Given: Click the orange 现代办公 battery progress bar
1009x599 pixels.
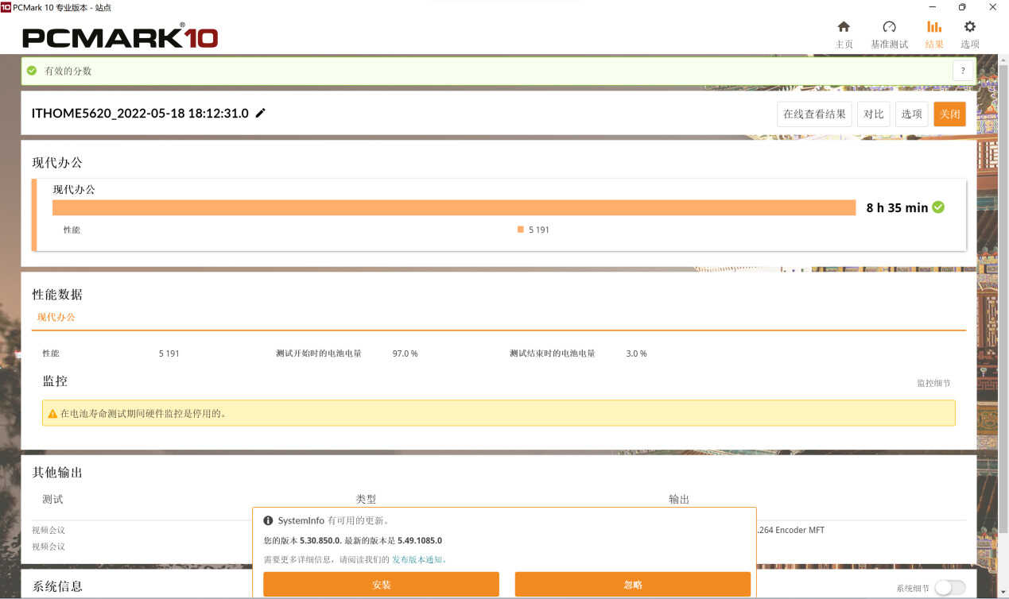Looking at the screenshot, I should coord(454,207).
